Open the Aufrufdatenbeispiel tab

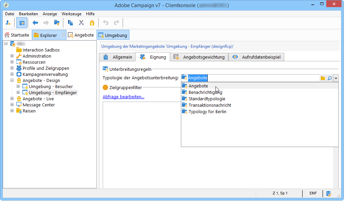click(x=256, y=57)
